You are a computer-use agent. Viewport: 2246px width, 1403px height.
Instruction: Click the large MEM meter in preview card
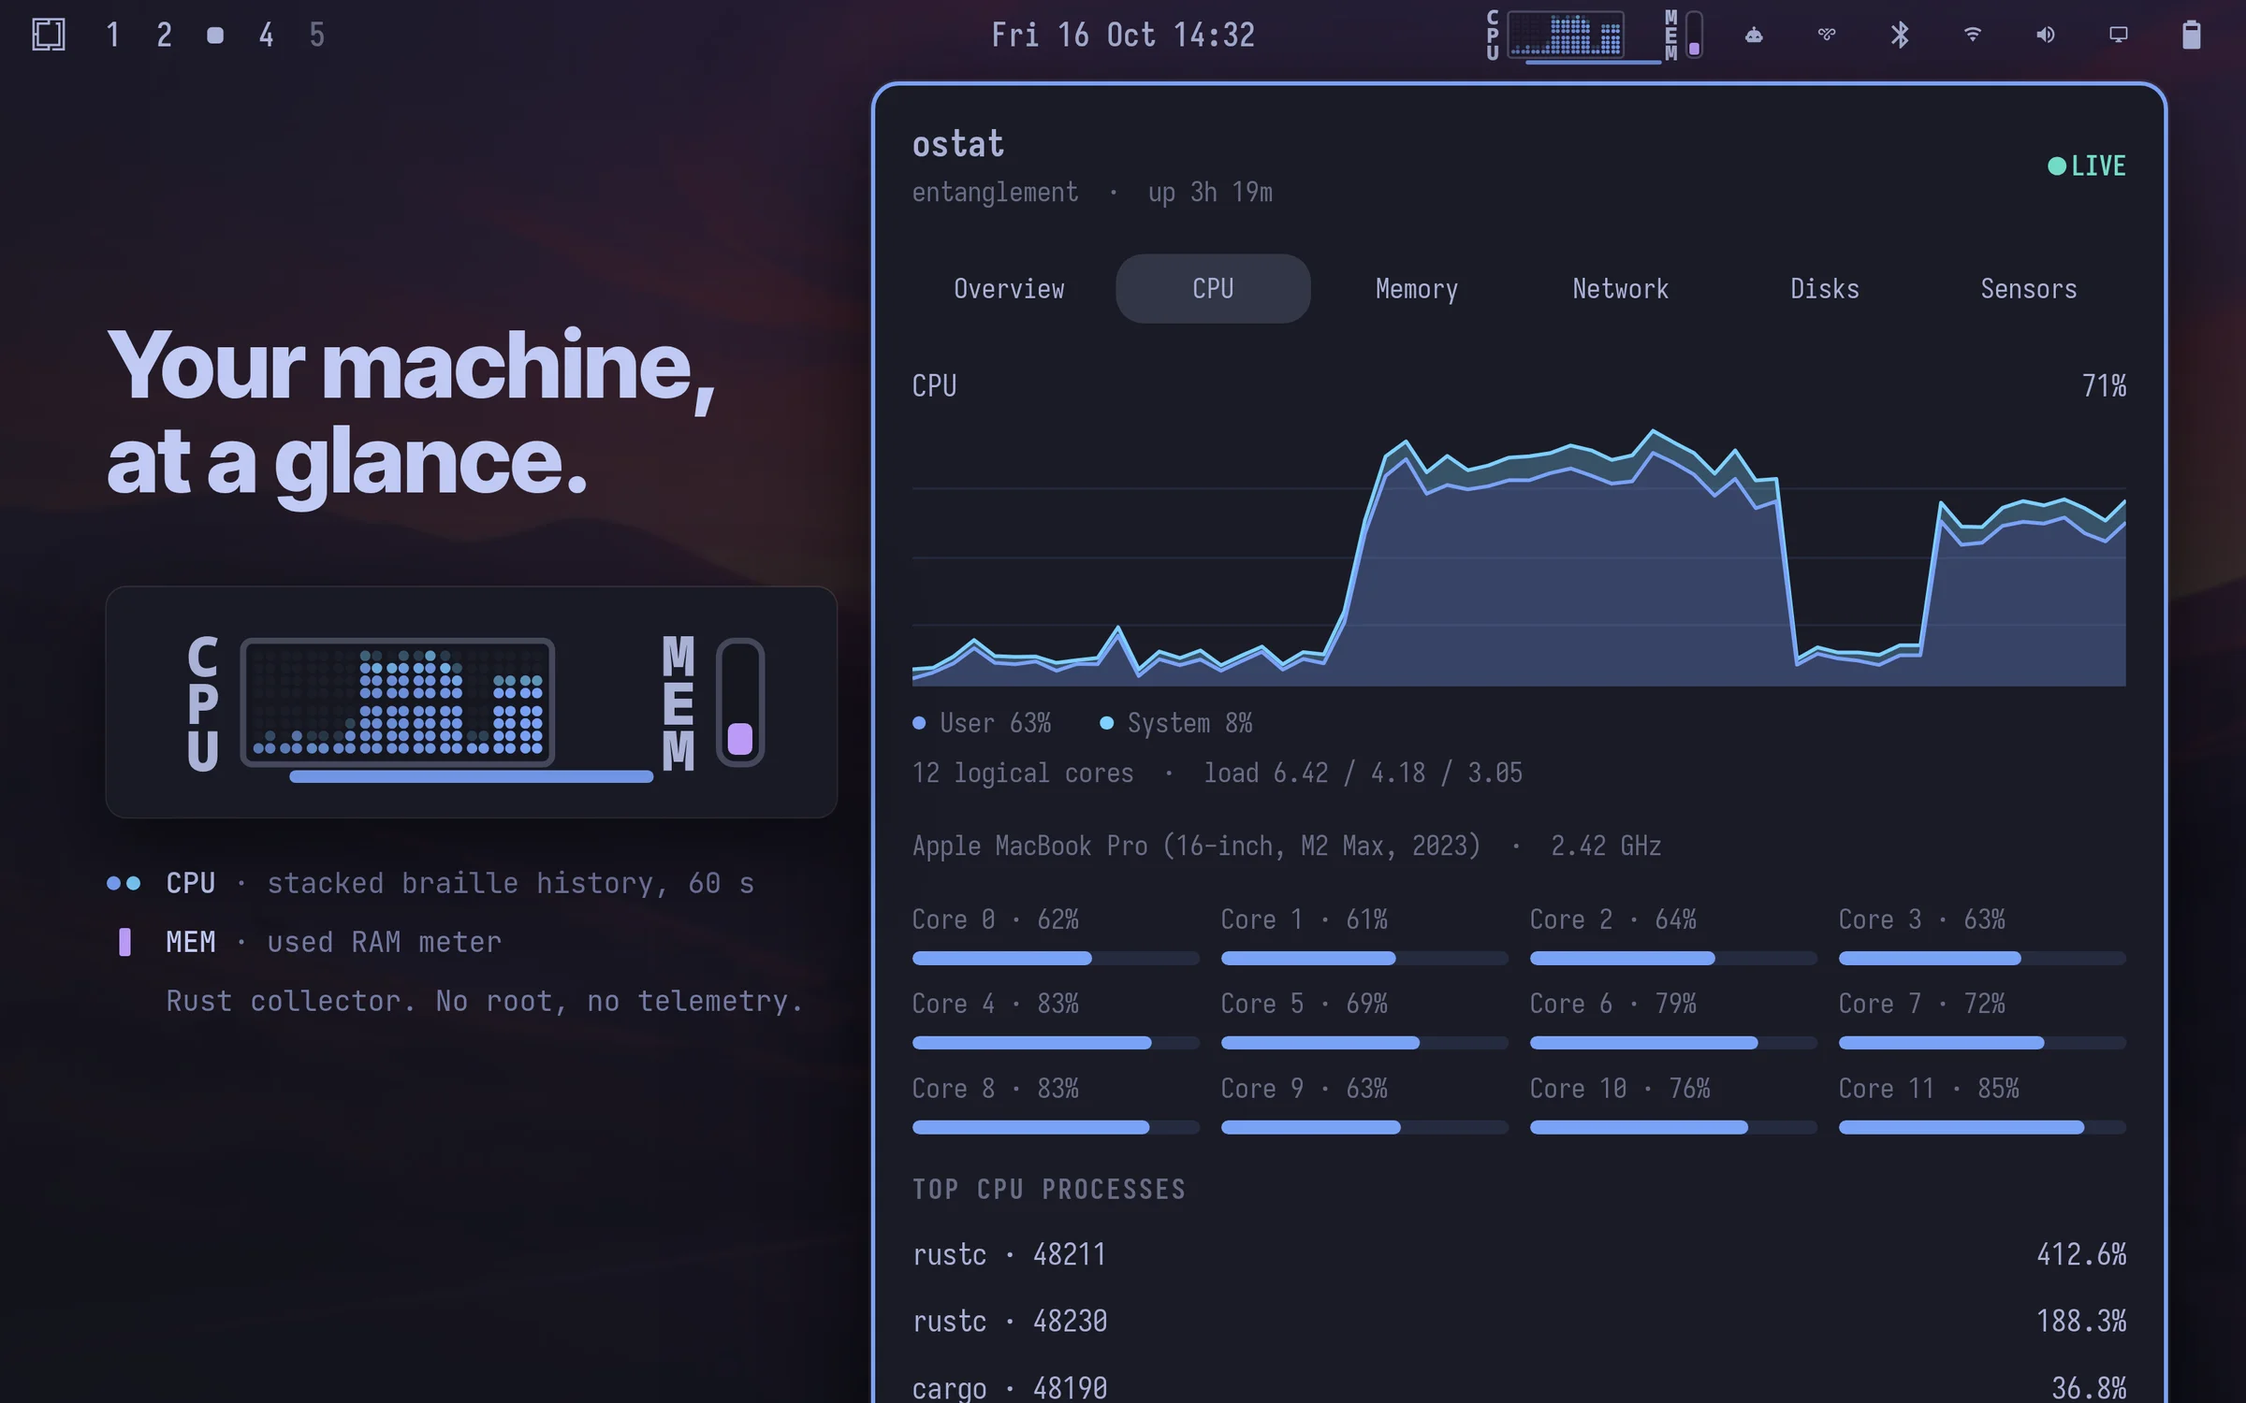[x=740, y=701]
